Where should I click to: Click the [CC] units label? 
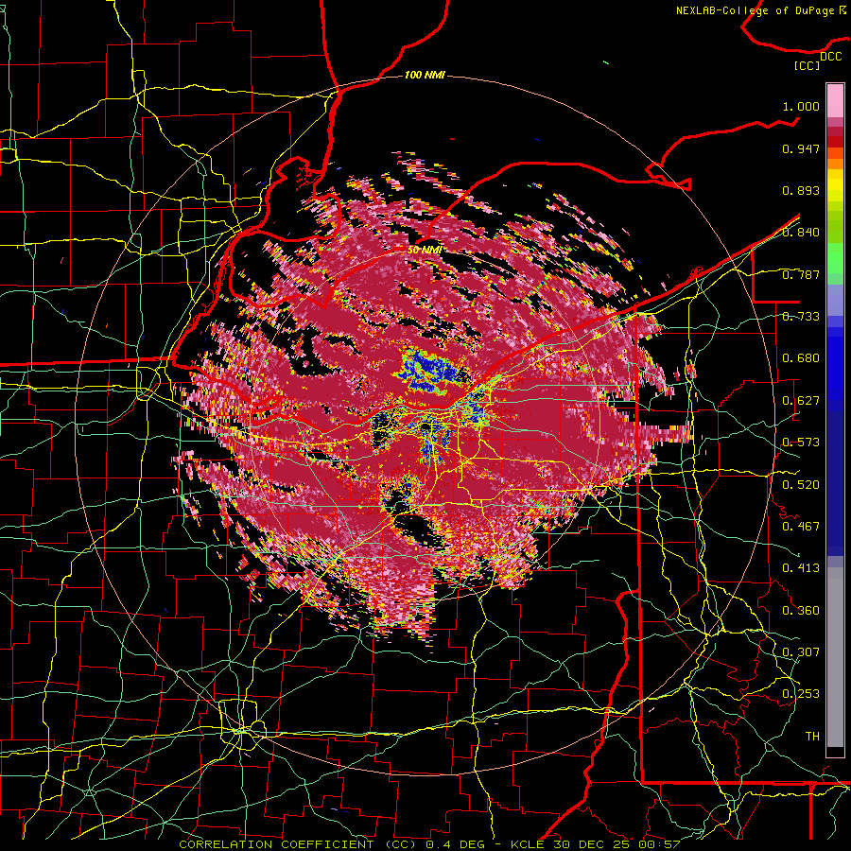point(807,65)
